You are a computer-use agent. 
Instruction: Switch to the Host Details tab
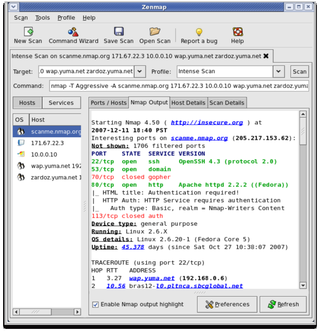coord(189,103)
